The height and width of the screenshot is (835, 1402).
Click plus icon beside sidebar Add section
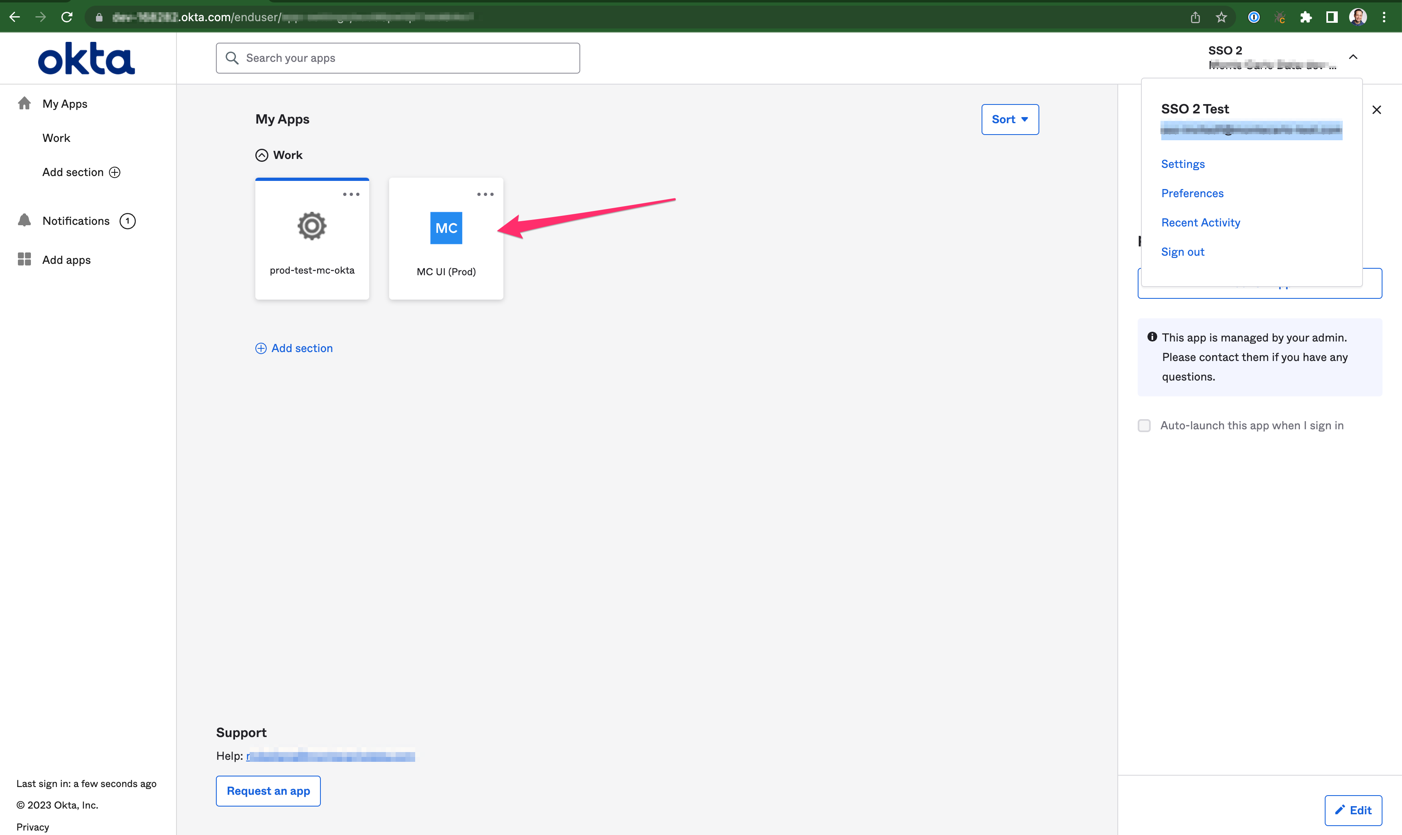[x=115, y=172]
